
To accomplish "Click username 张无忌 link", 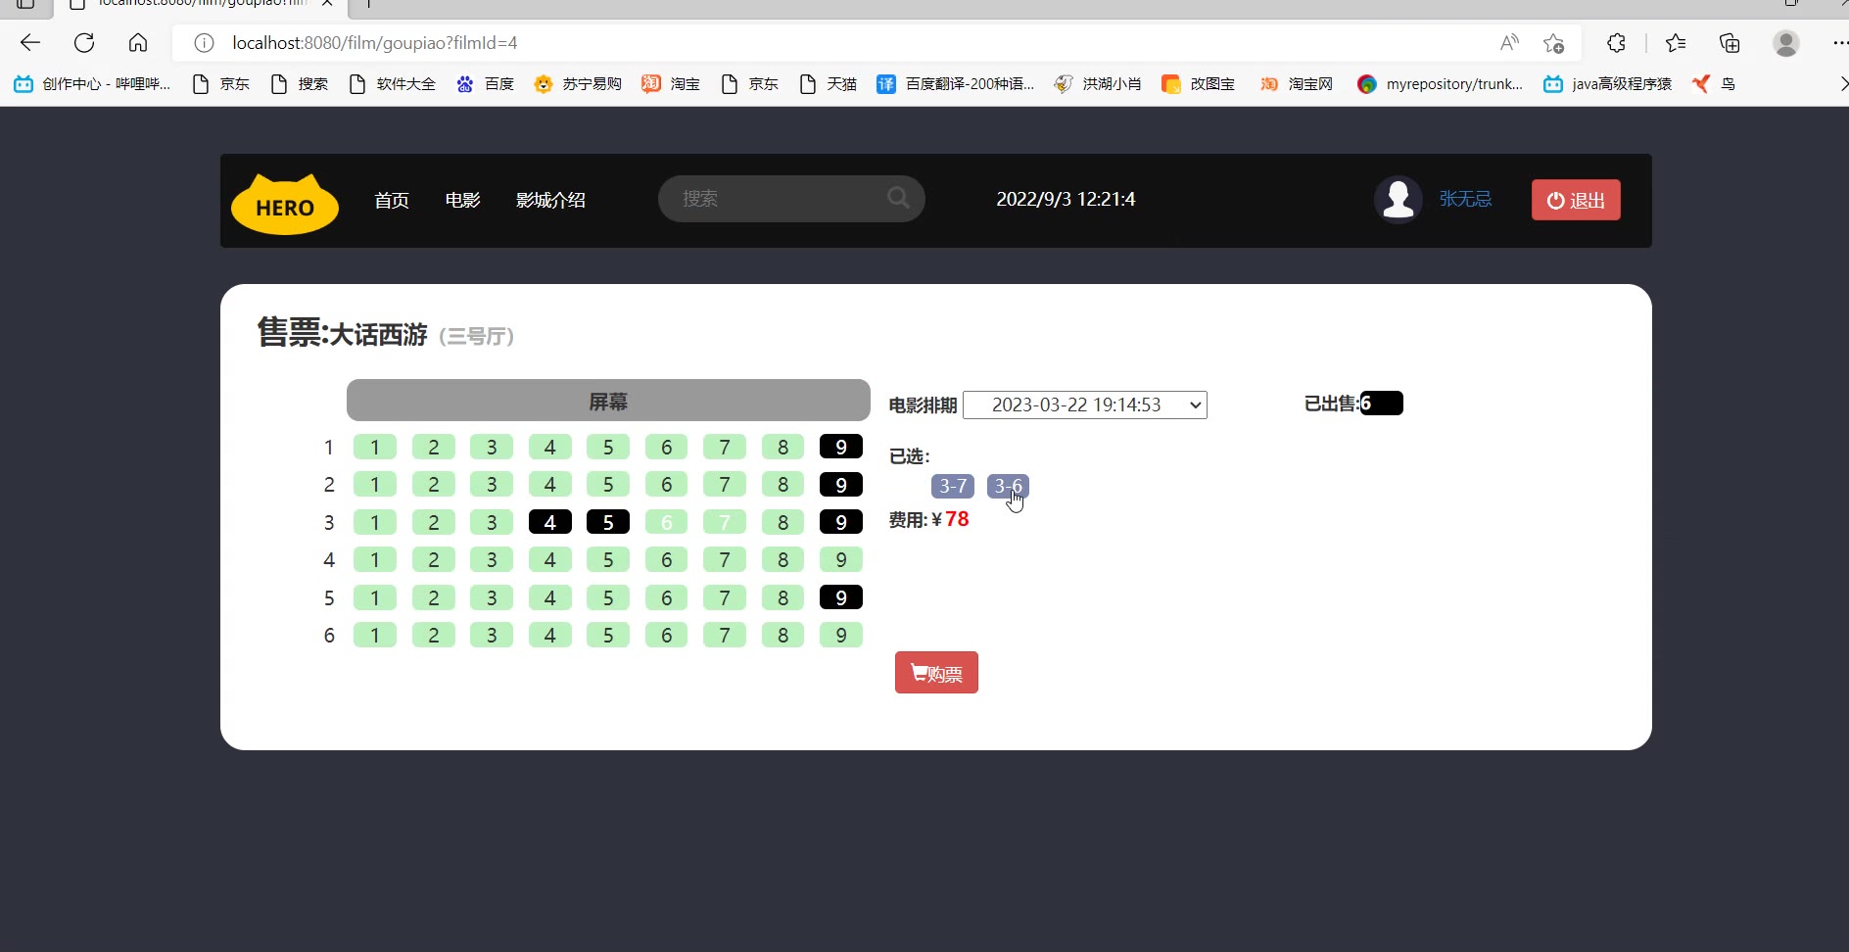I will (x=1465, y=199).
